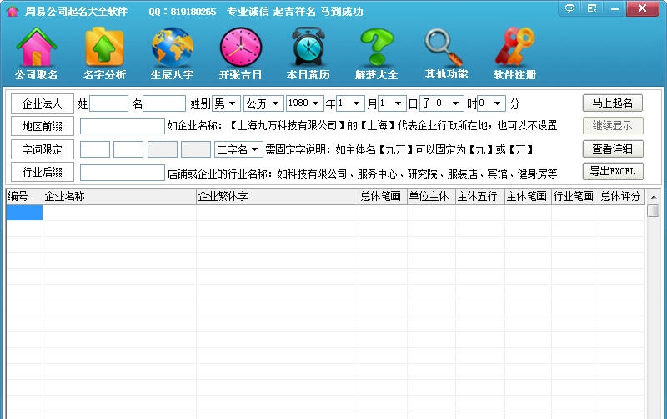
Task: Open the 1980 year dropdown
Action: click(305, 103)
